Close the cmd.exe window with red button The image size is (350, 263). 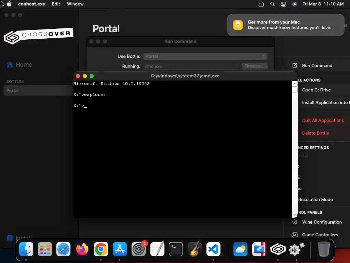[x=78, y=76]
